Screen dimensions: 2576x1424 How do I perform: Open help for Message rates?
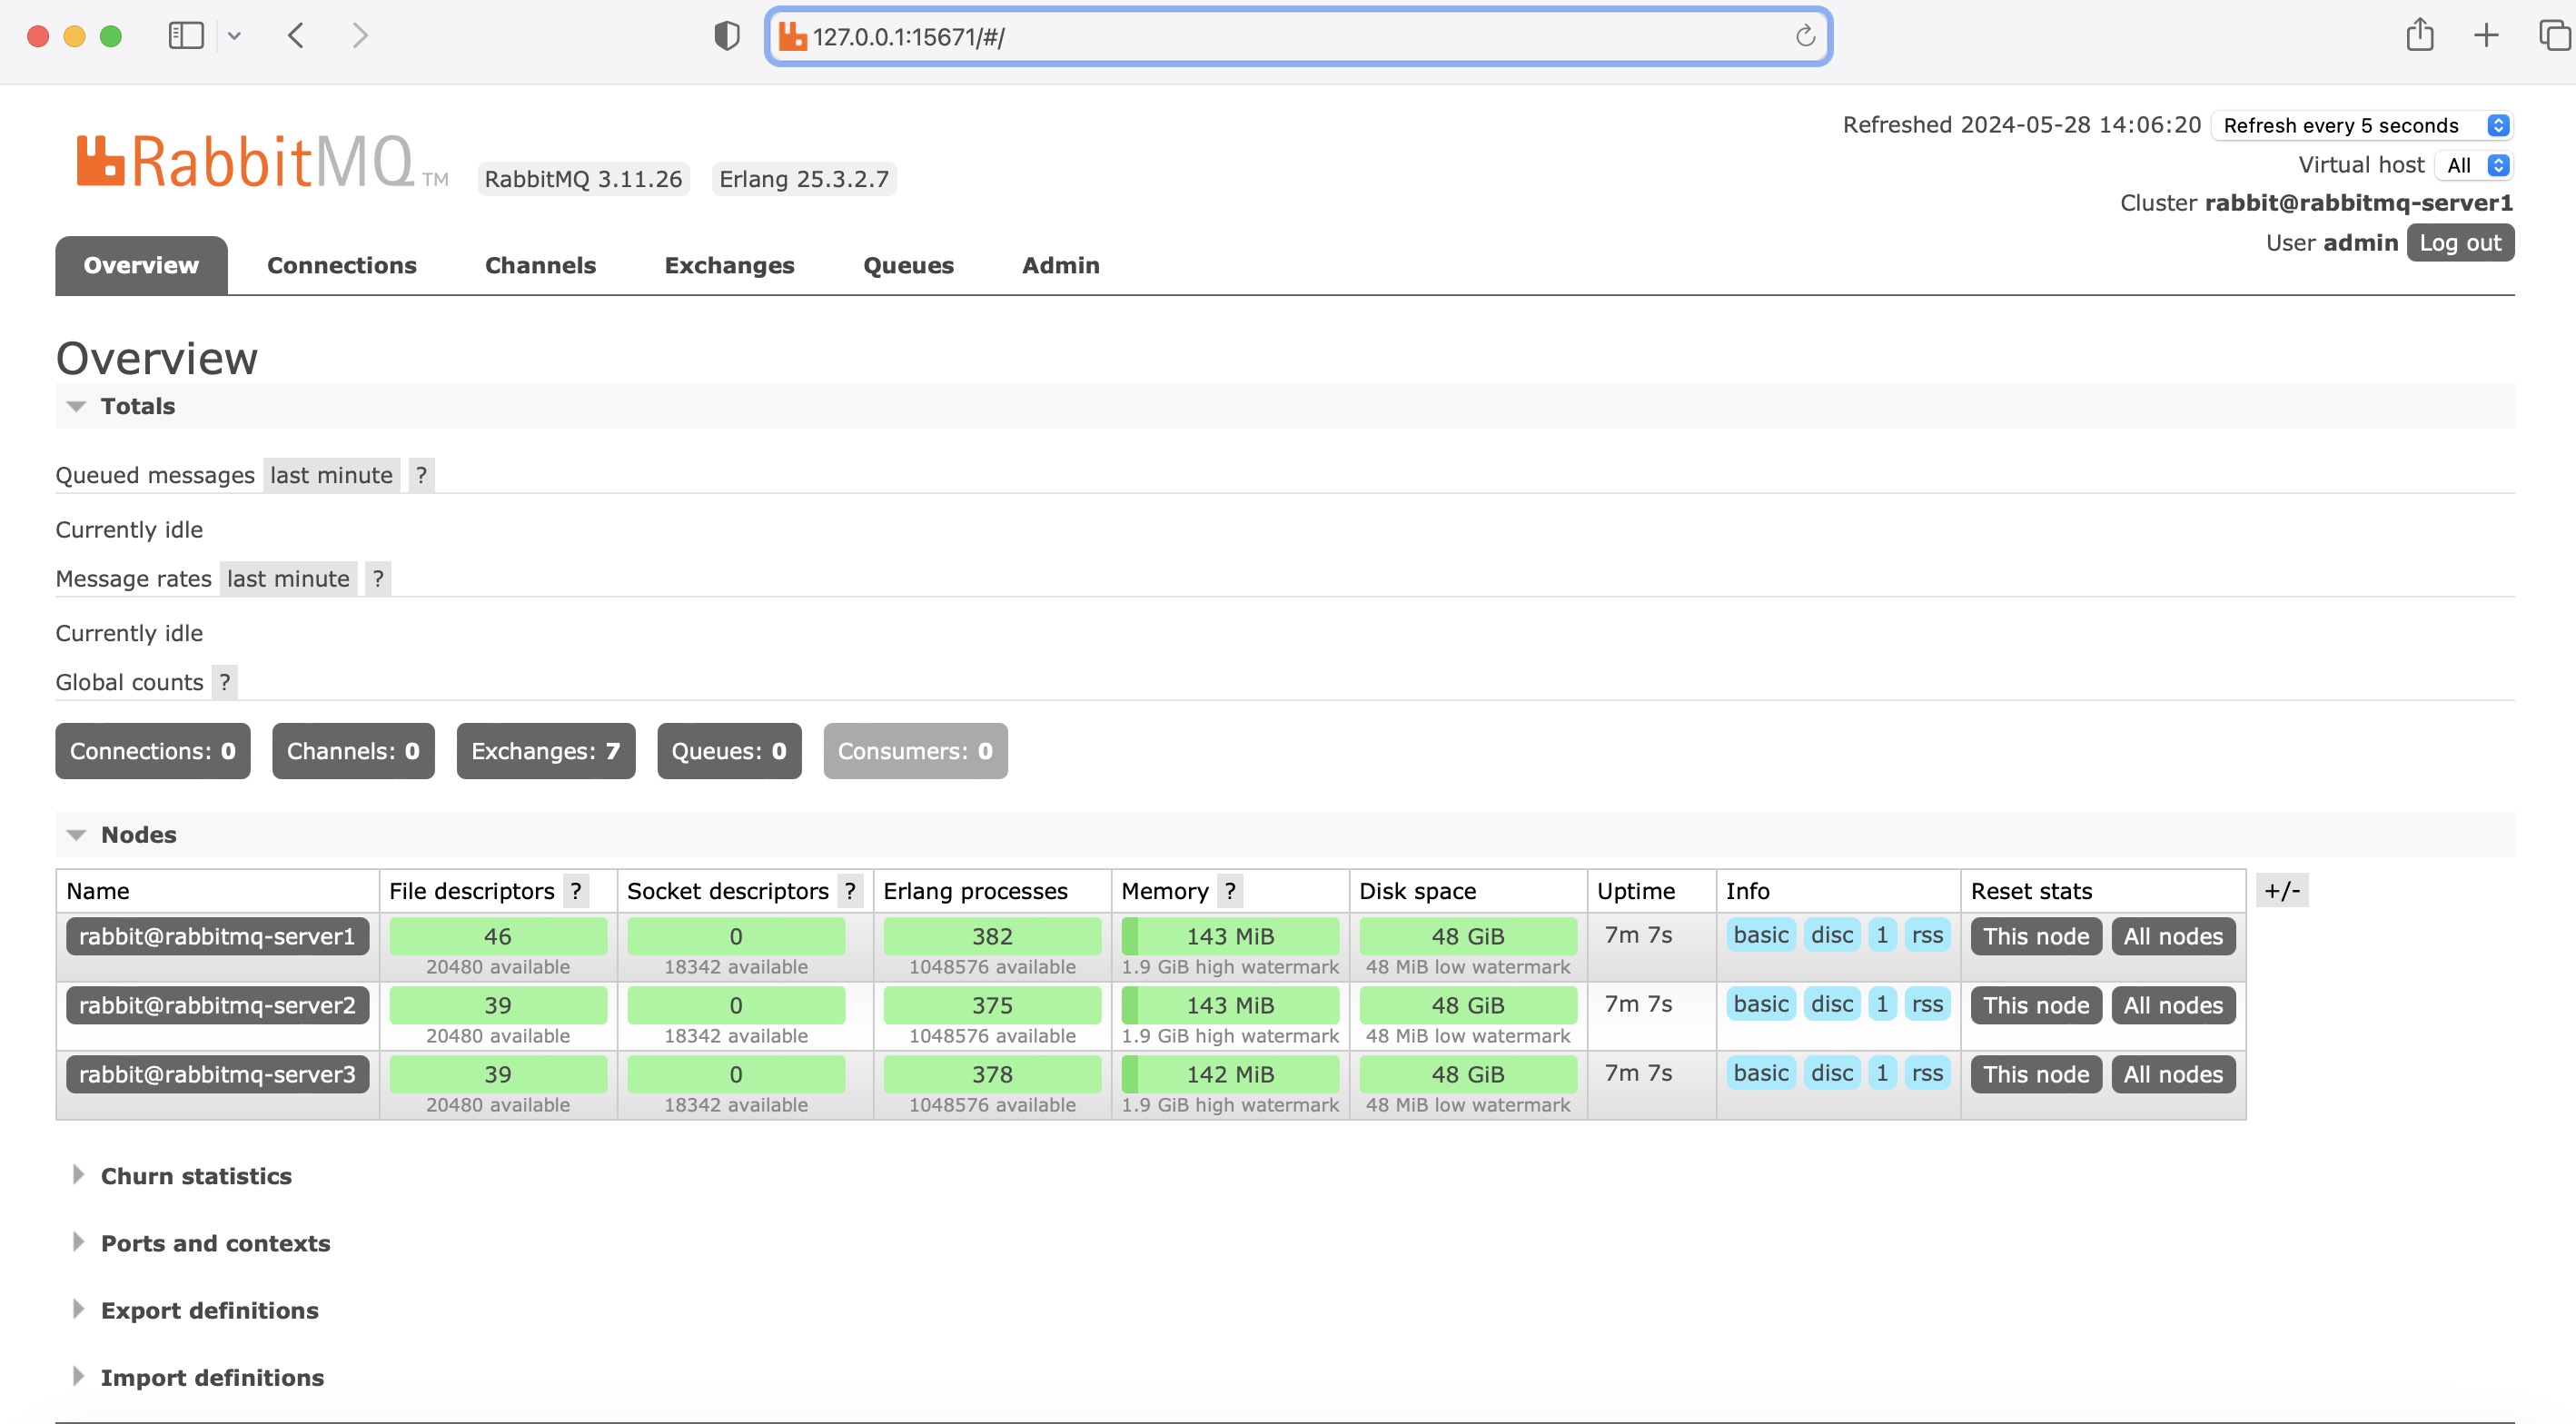click(378, 578)
